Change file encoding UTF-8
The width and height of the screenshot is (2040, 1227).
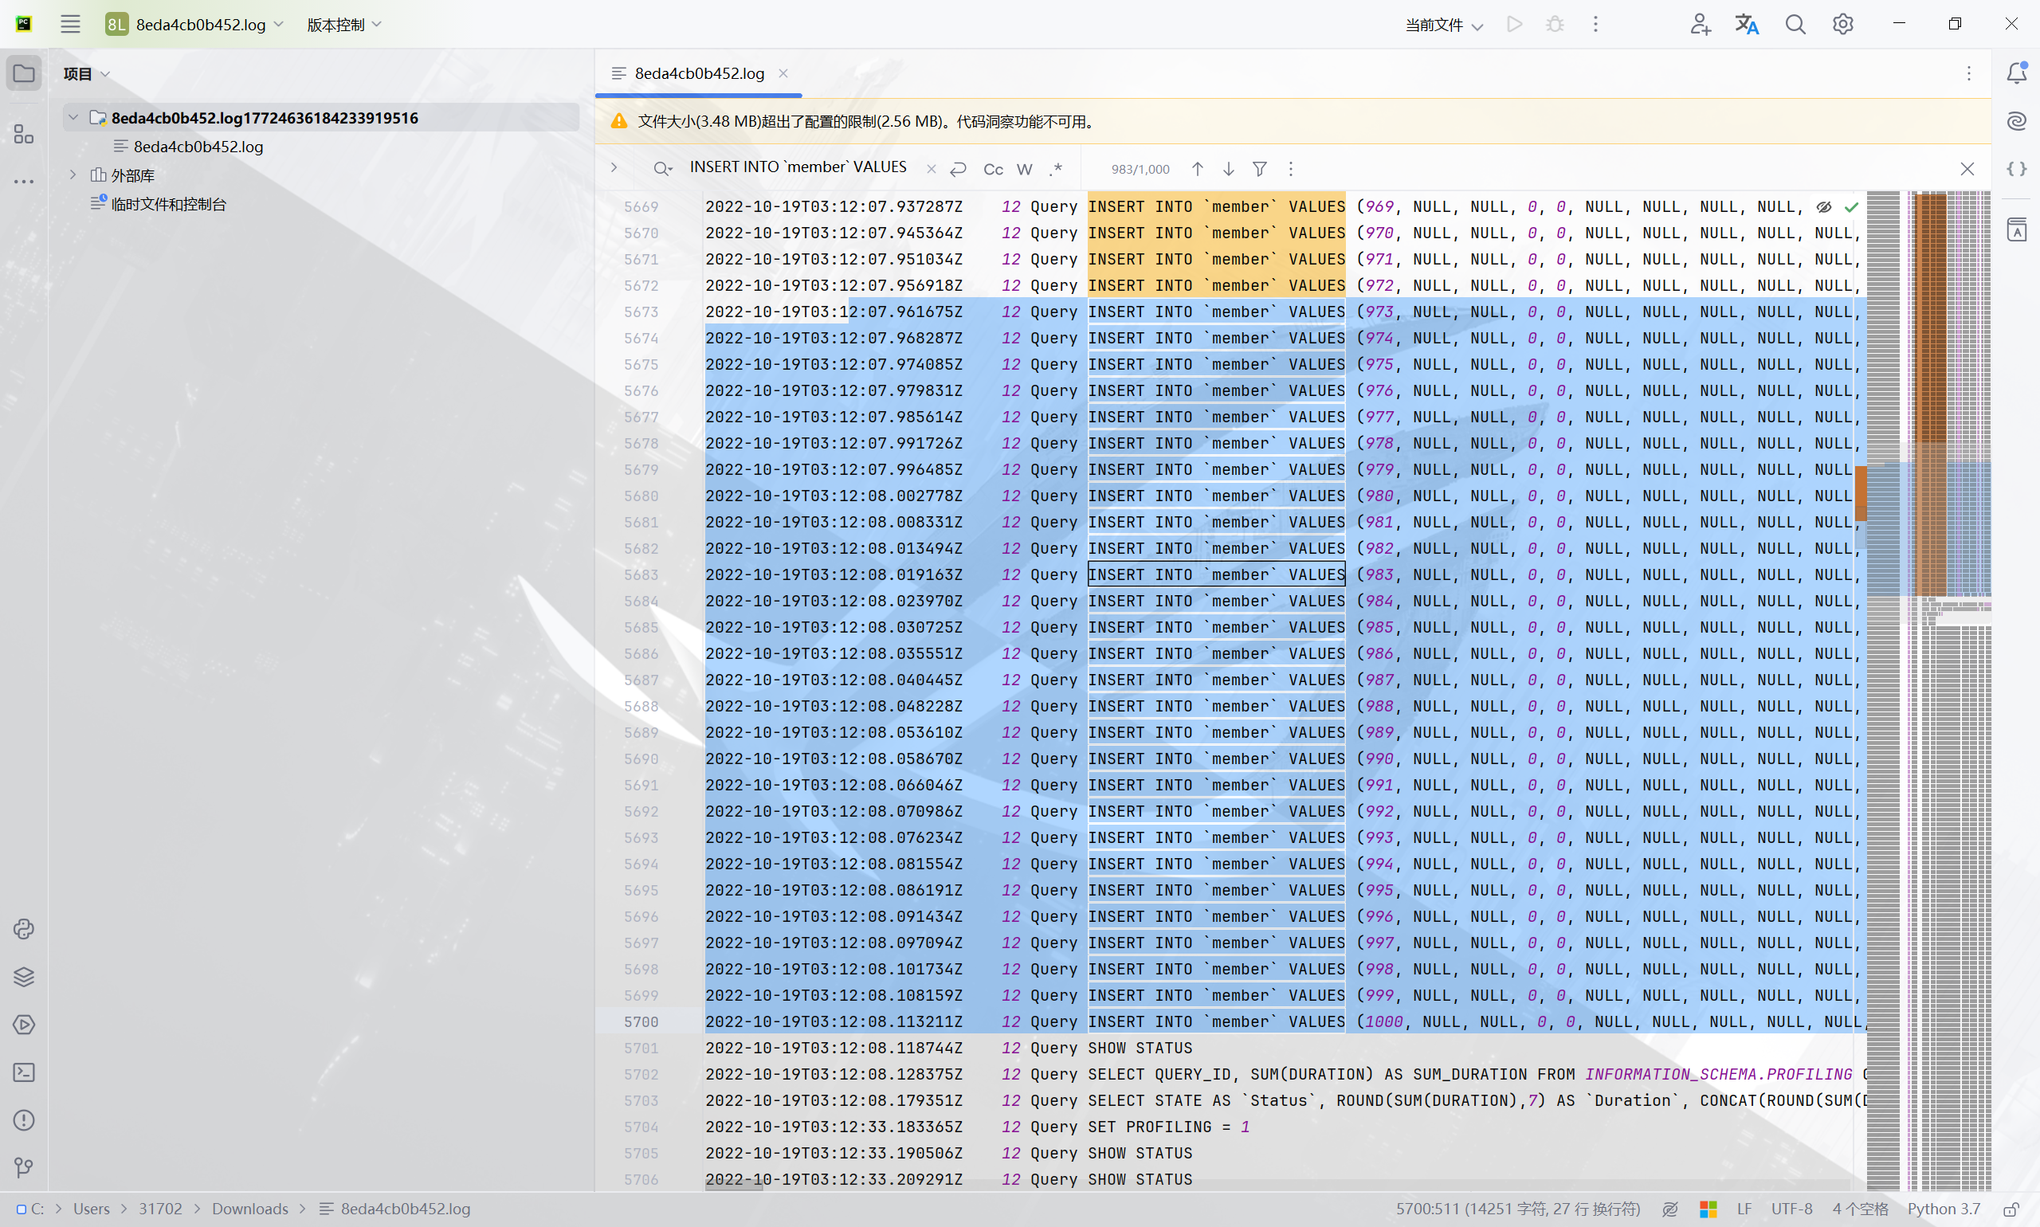1791,1209
